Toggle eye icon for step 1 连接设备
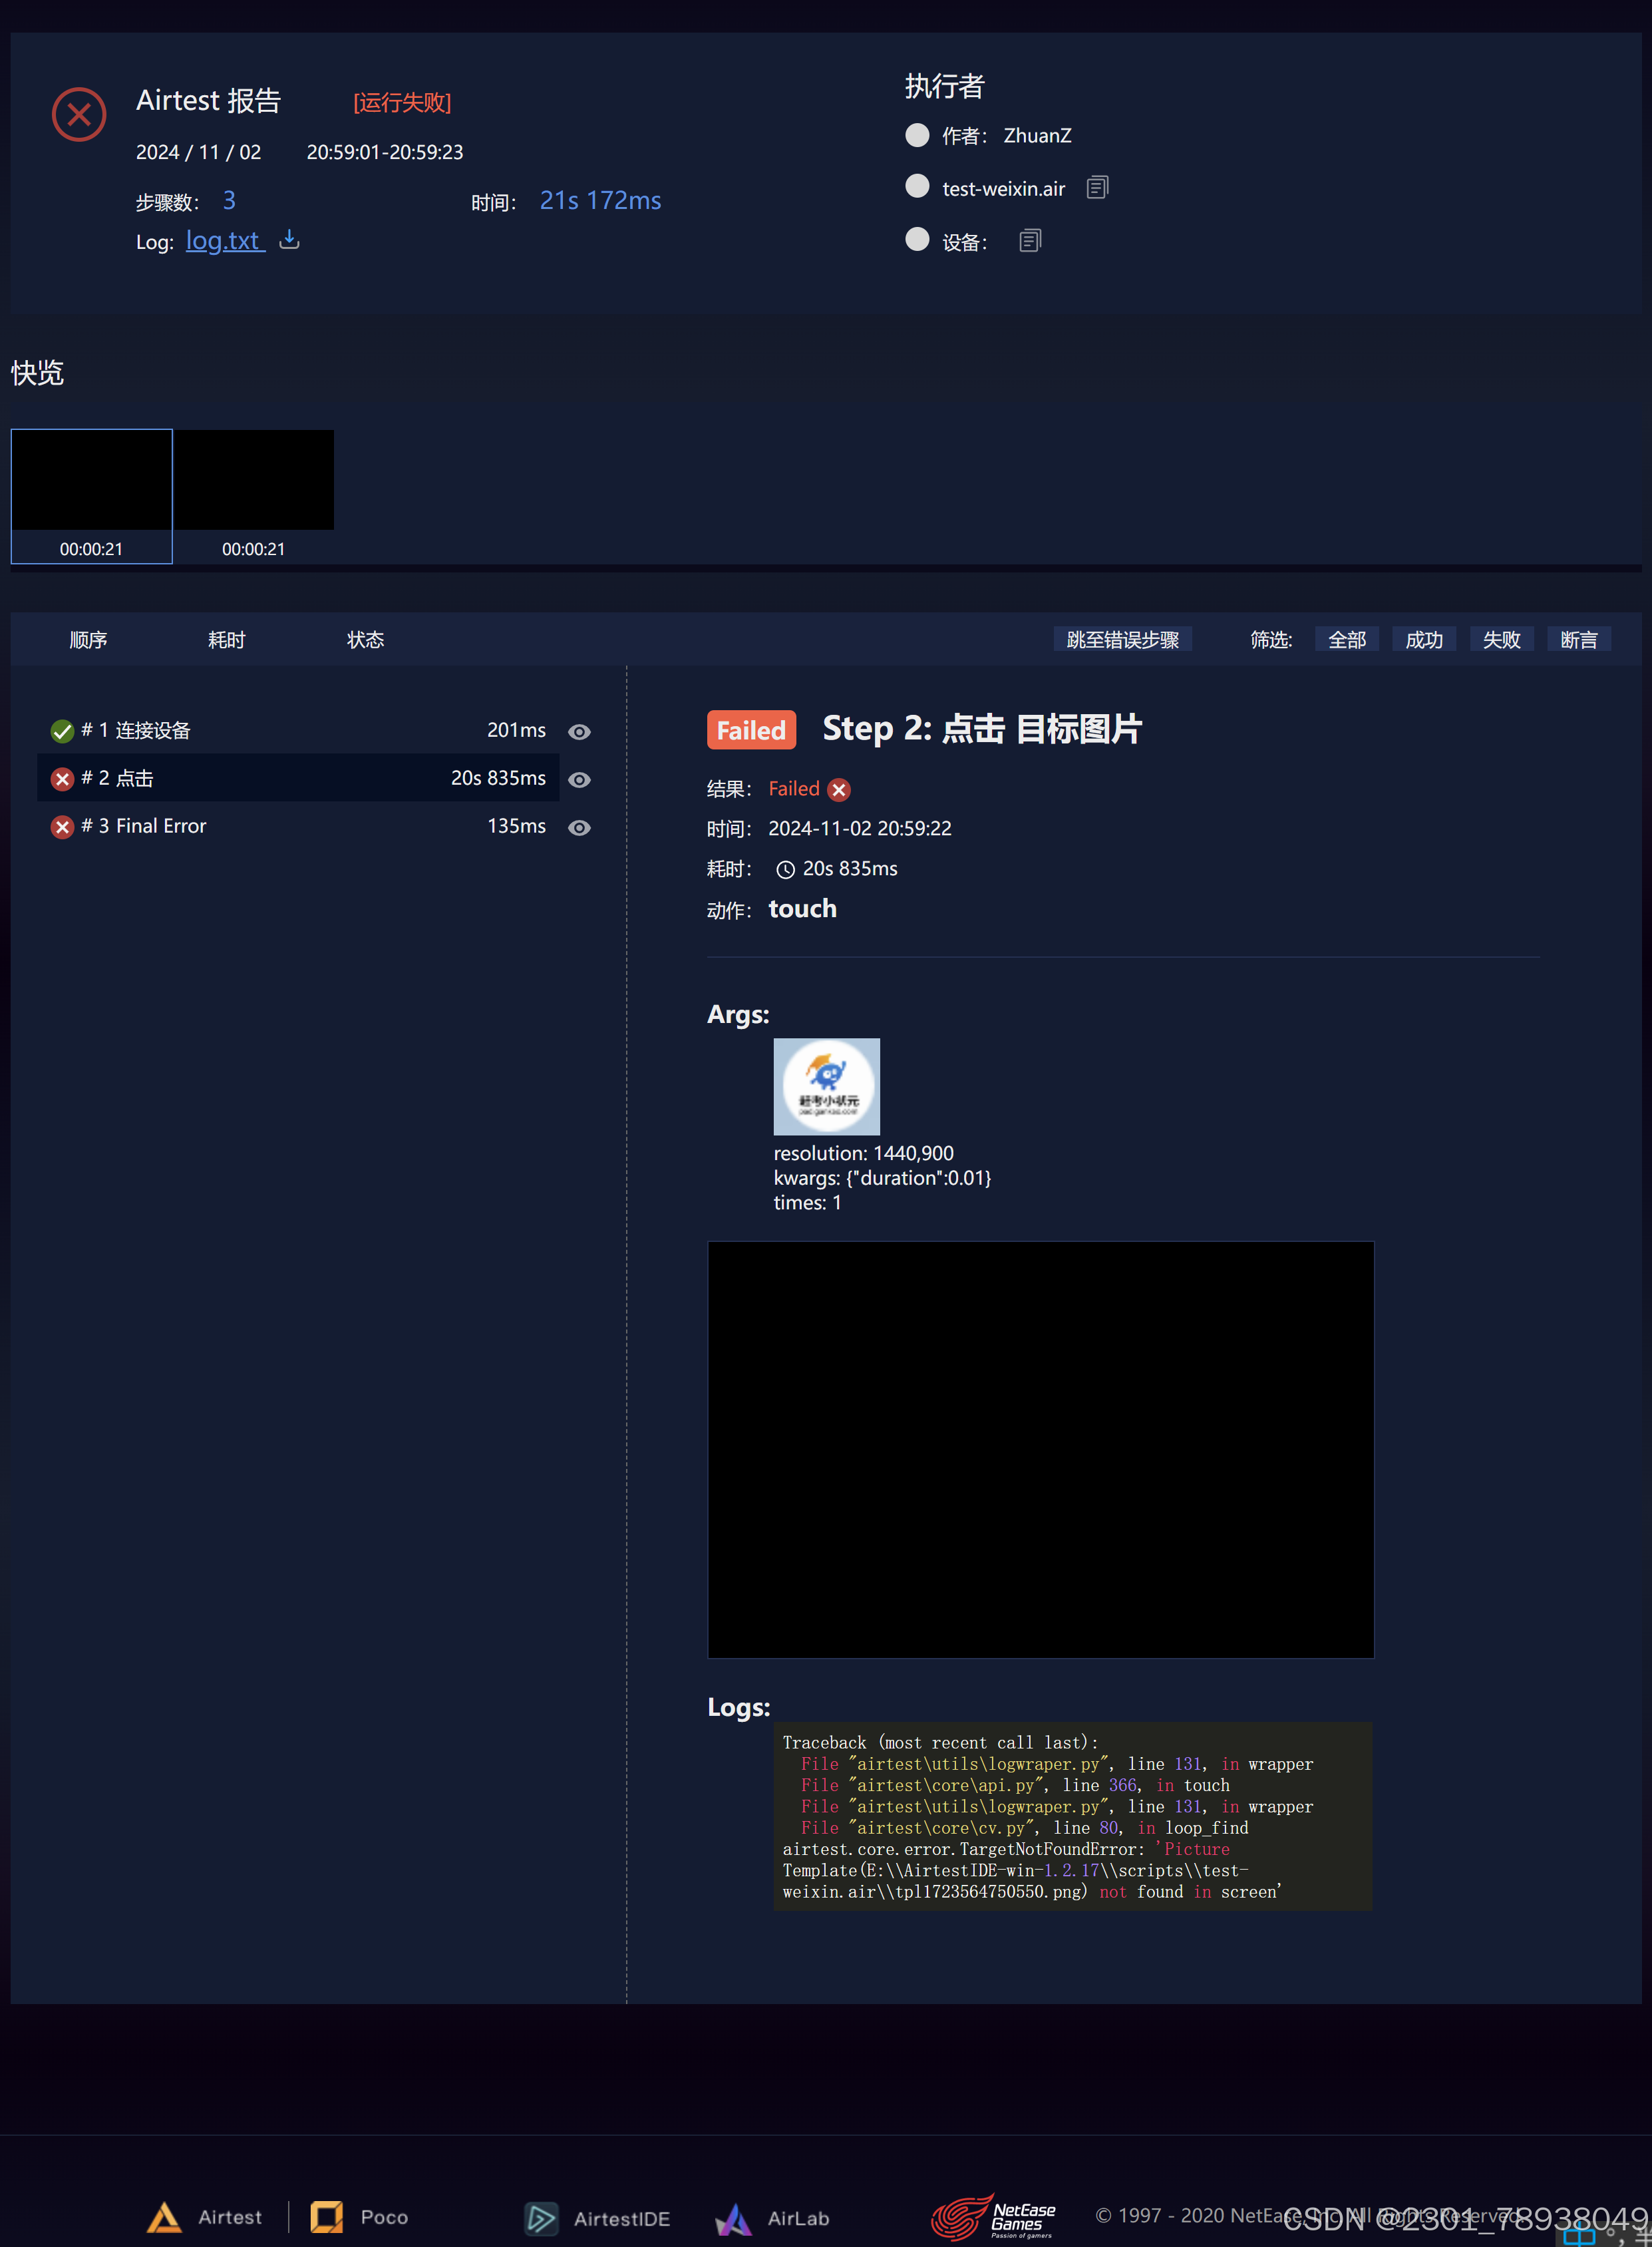The image size is (1652, 2247). (579, 731)
